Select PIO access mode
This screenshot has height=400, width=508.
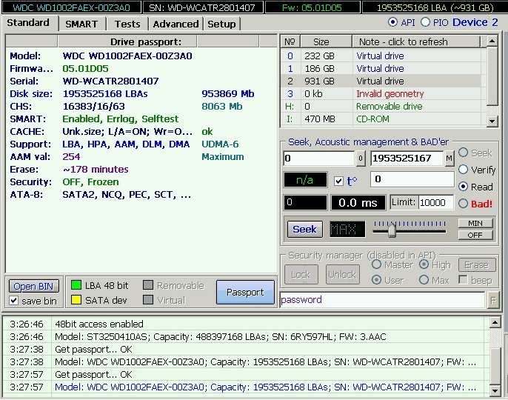click(x=425, y=22)
